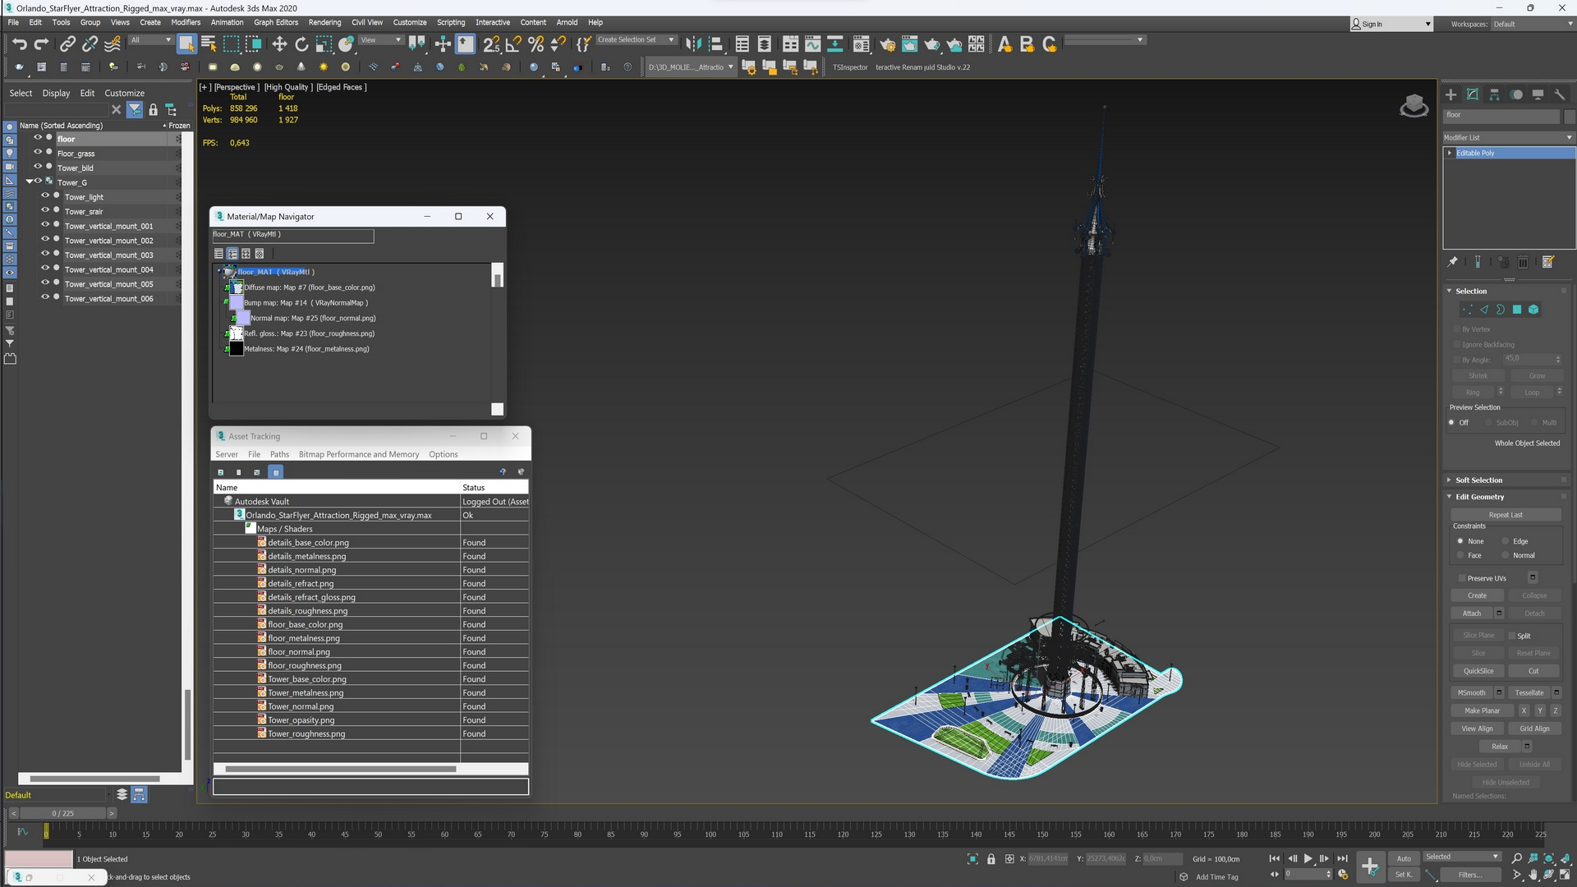Click Asset Tracking horizontal scrollbar

click(x=340, y=769)
